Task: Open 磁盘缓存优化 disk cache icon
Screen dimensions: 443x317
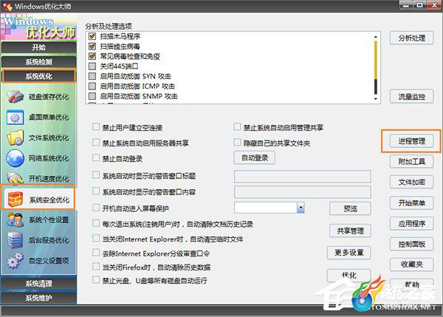Action: (15, 97)
